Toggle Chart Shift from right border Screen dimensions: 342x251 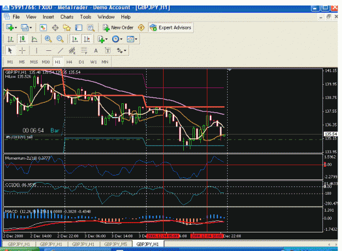click(x=87, y=39)
